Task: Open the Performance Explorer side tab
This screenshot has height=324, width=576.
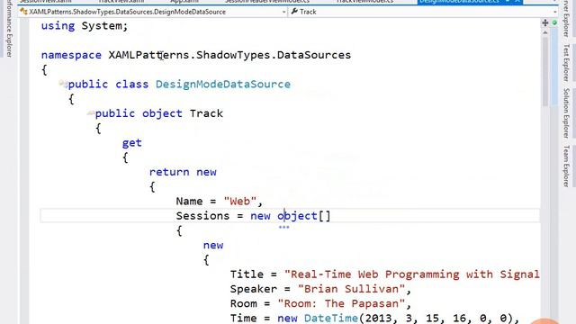Action: [x=9, y=29]
